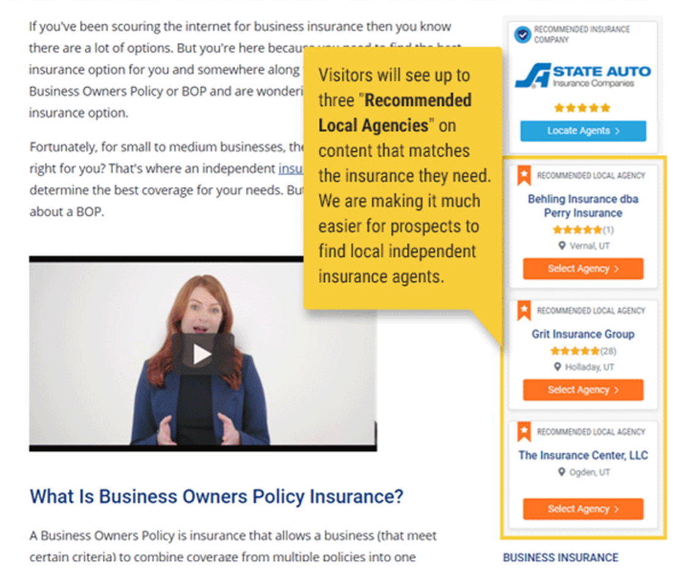The height and width of the screenshot is (578, 694).
Task: Click bookmark ribbon icon on Grit Insurance card
Action: 524,311
